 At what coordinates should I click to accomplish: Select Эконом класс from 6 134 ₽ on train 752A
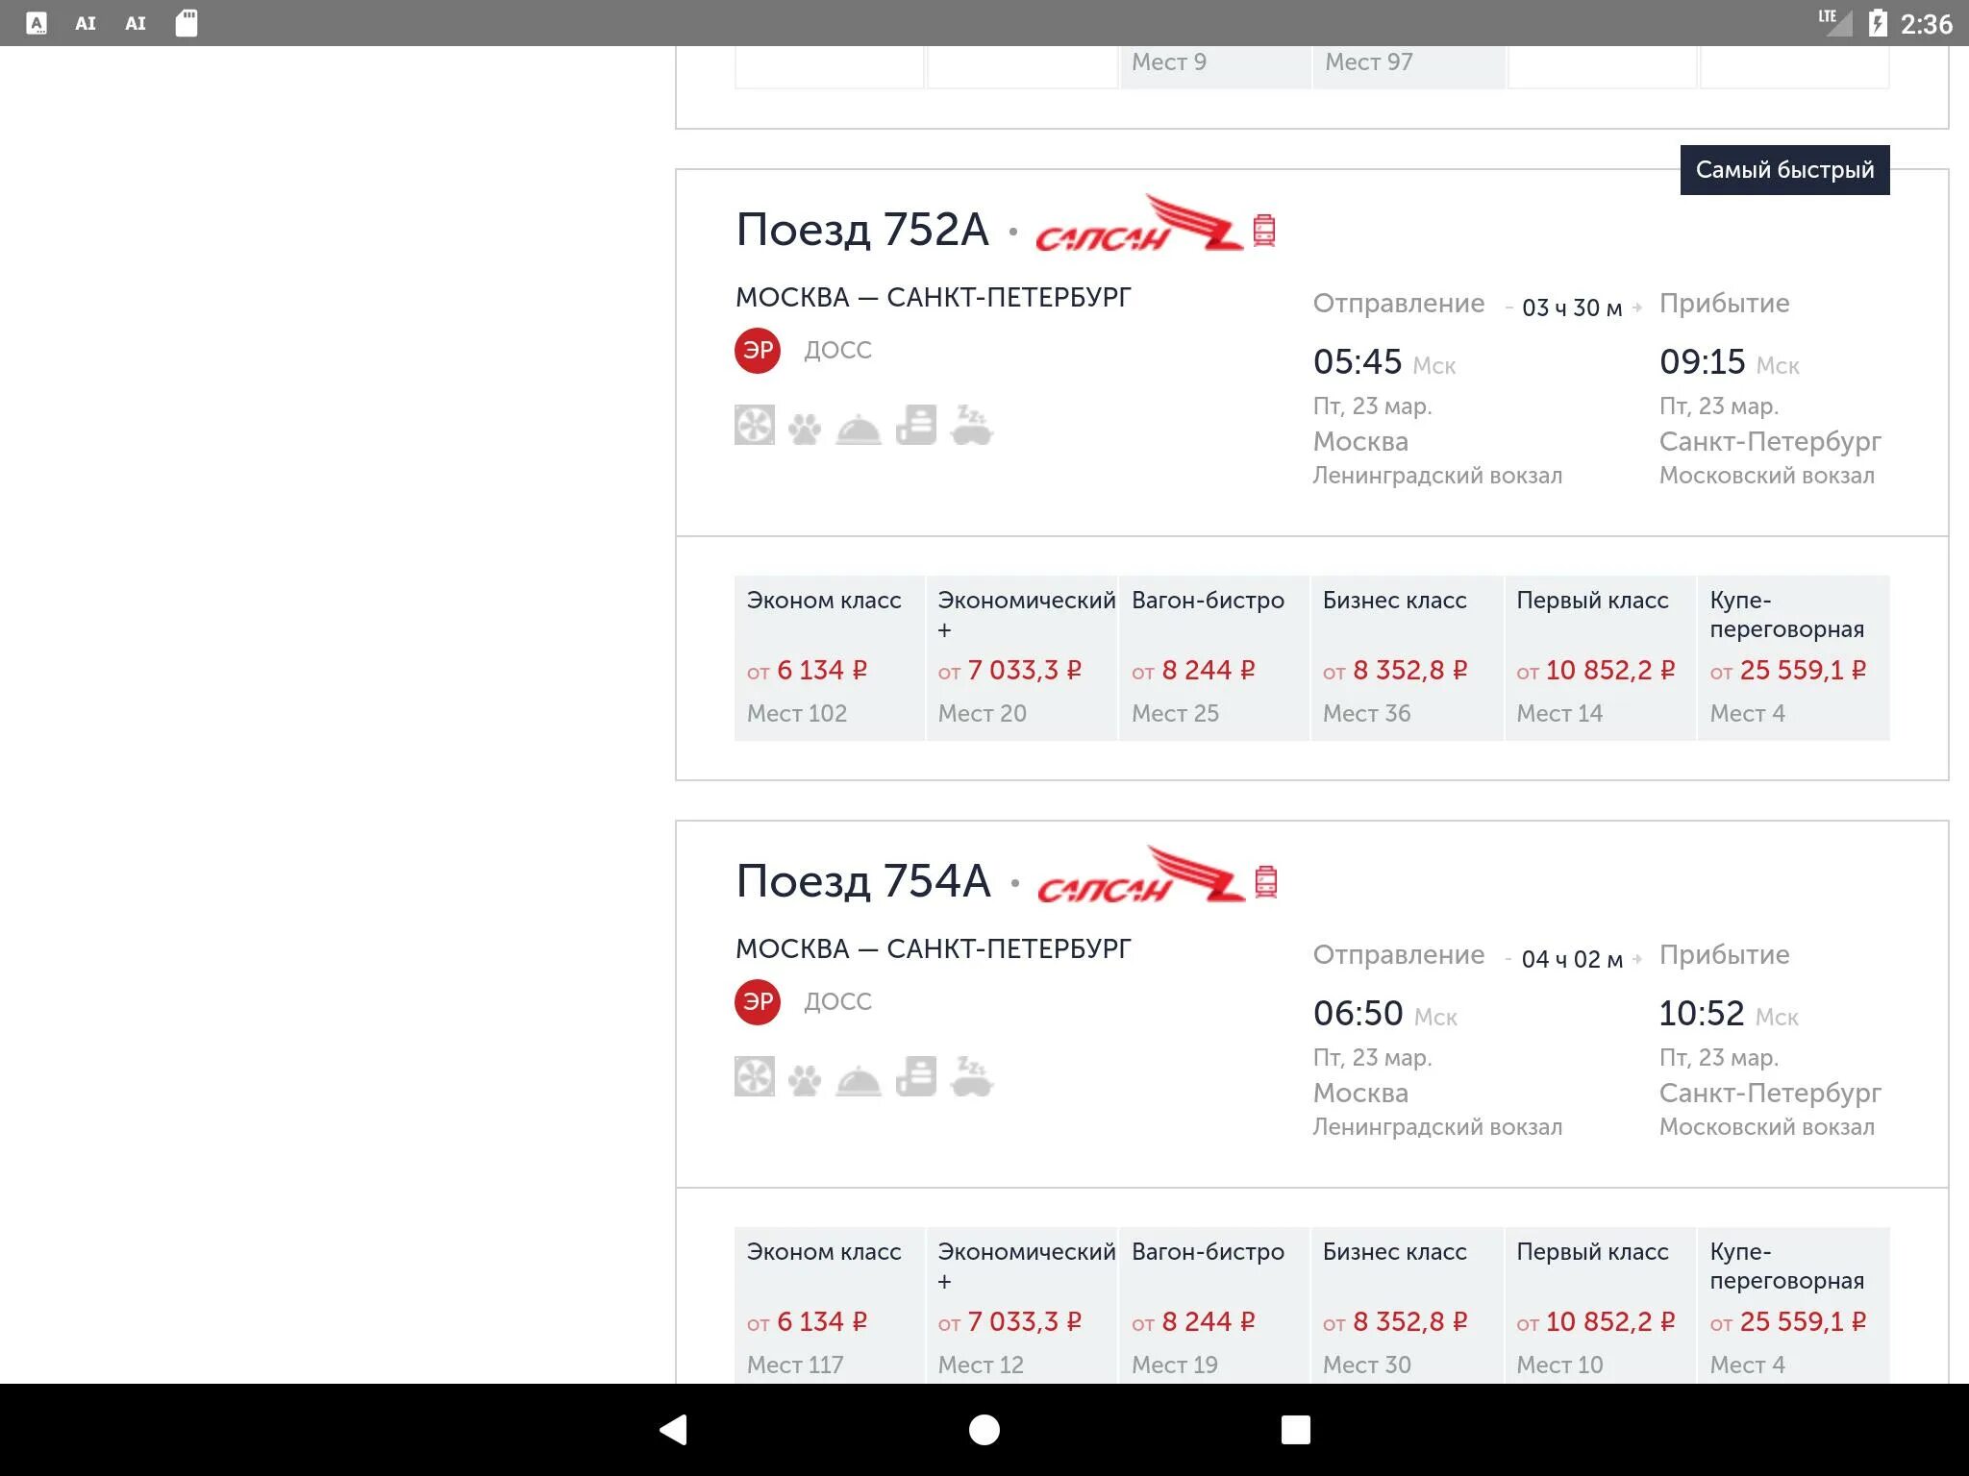click(829, 657)
